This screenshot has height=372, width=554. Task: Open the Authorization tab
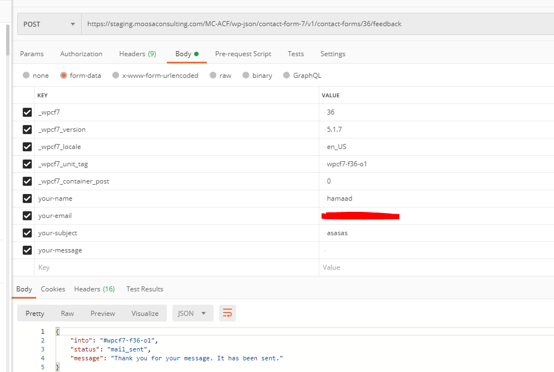(x=81, y=54)
